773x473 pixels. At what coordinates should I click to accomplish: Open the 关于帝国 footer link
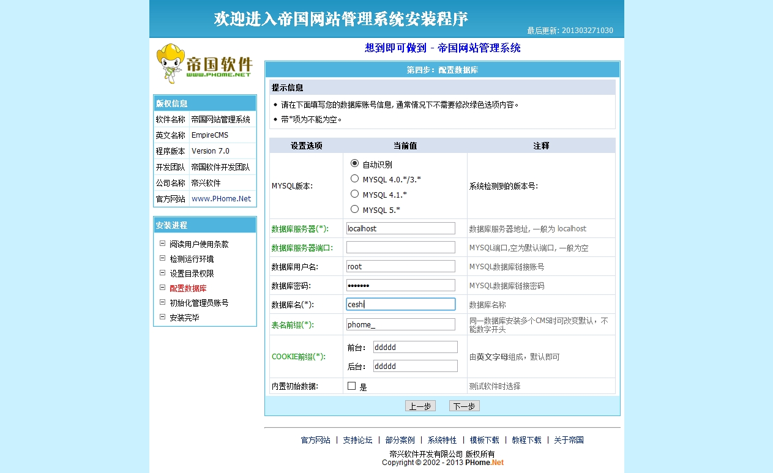point(569,440)
